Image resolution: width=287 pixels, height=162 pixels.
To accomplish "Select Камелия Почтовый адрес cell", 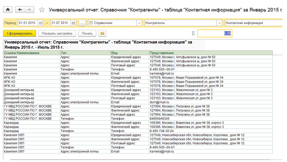I will click(130, 65).
